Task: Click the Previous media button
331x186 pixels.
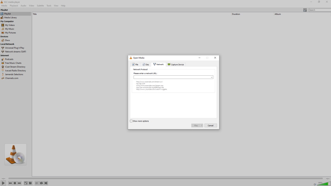Action: pyautogui.click(x=10, y=183)
